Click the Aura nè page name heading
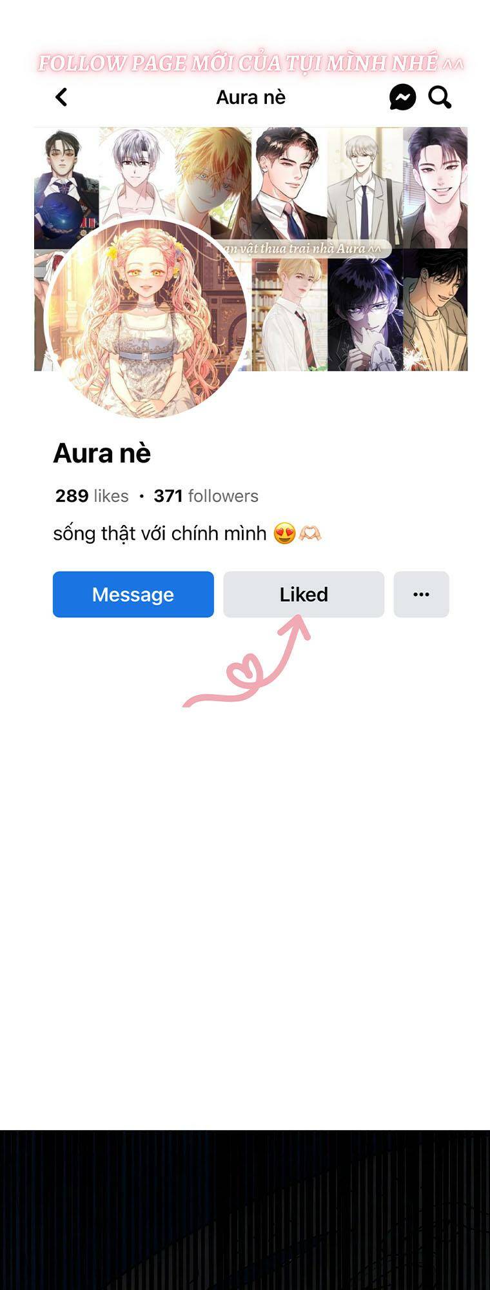This screenshot has height=1290, width=490. click(x=102, y=453)
